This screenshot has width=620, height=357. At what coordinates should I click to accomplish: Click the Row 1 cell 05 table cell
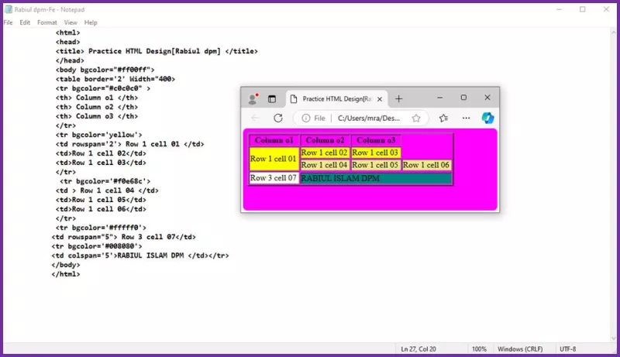pos(376,165)
